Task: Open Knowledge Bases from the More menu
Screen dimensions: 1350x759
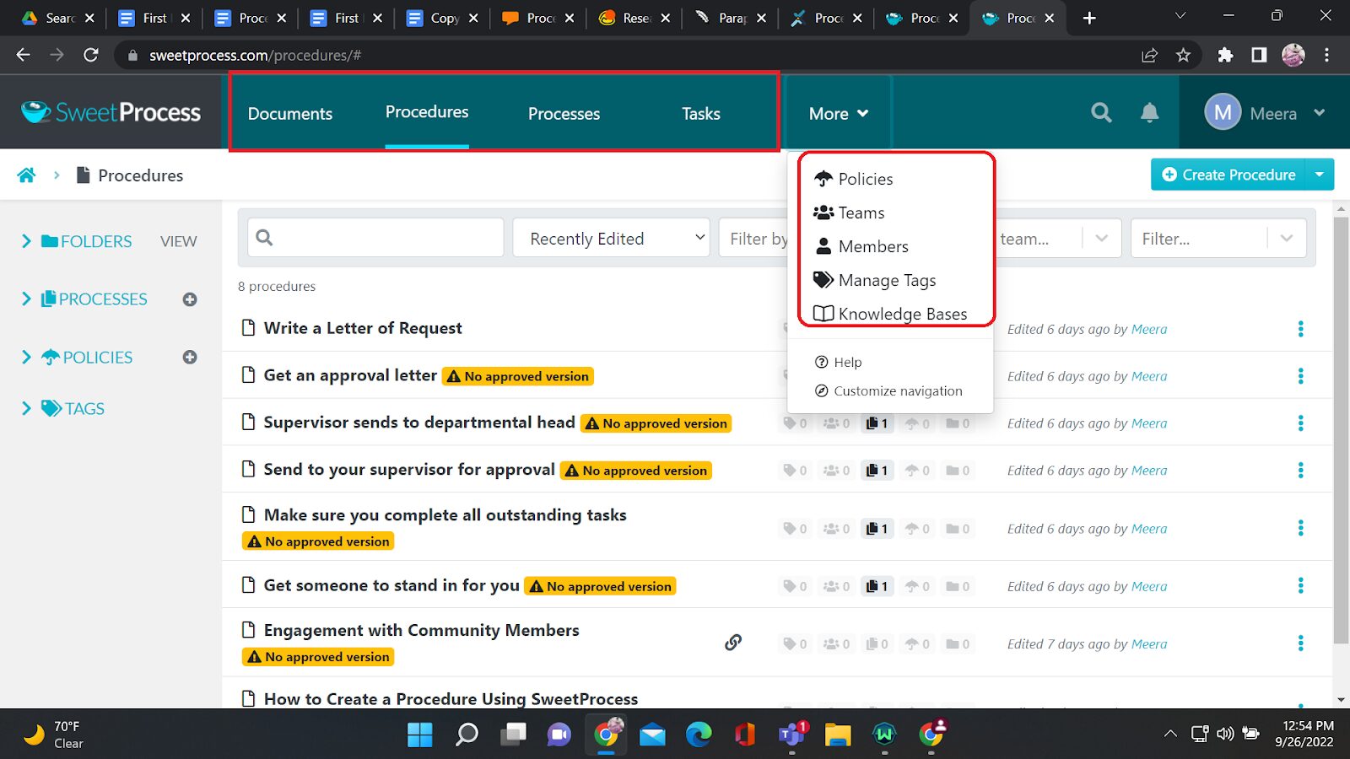Action: pyautogui.click(x=890, y=314)
